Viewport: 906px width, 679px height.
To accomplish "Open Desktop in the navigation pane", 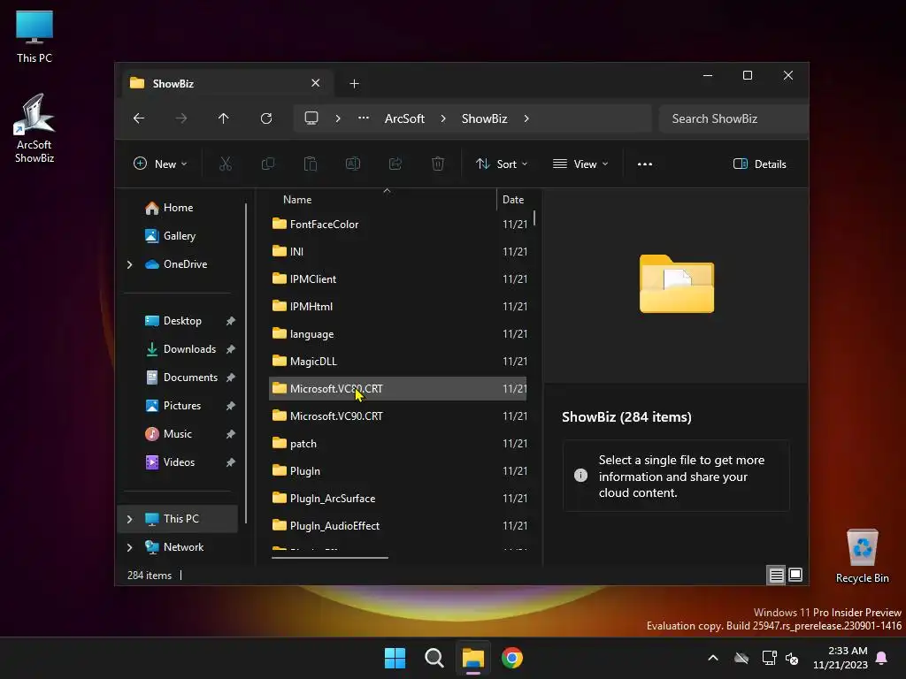I will [x=182, y=321].
